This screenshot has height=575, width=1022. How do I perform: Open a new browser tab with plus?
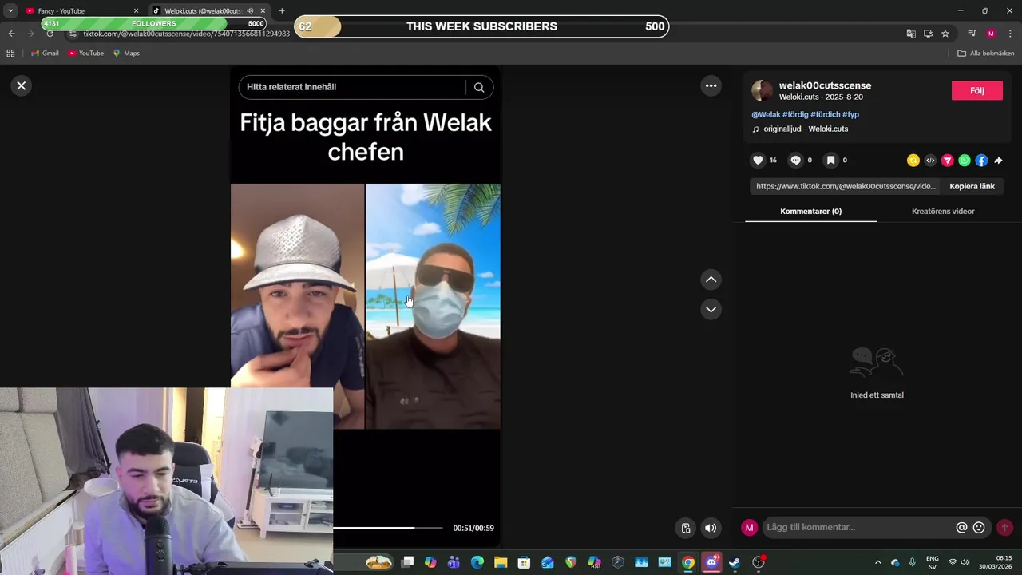pos(282,10)
